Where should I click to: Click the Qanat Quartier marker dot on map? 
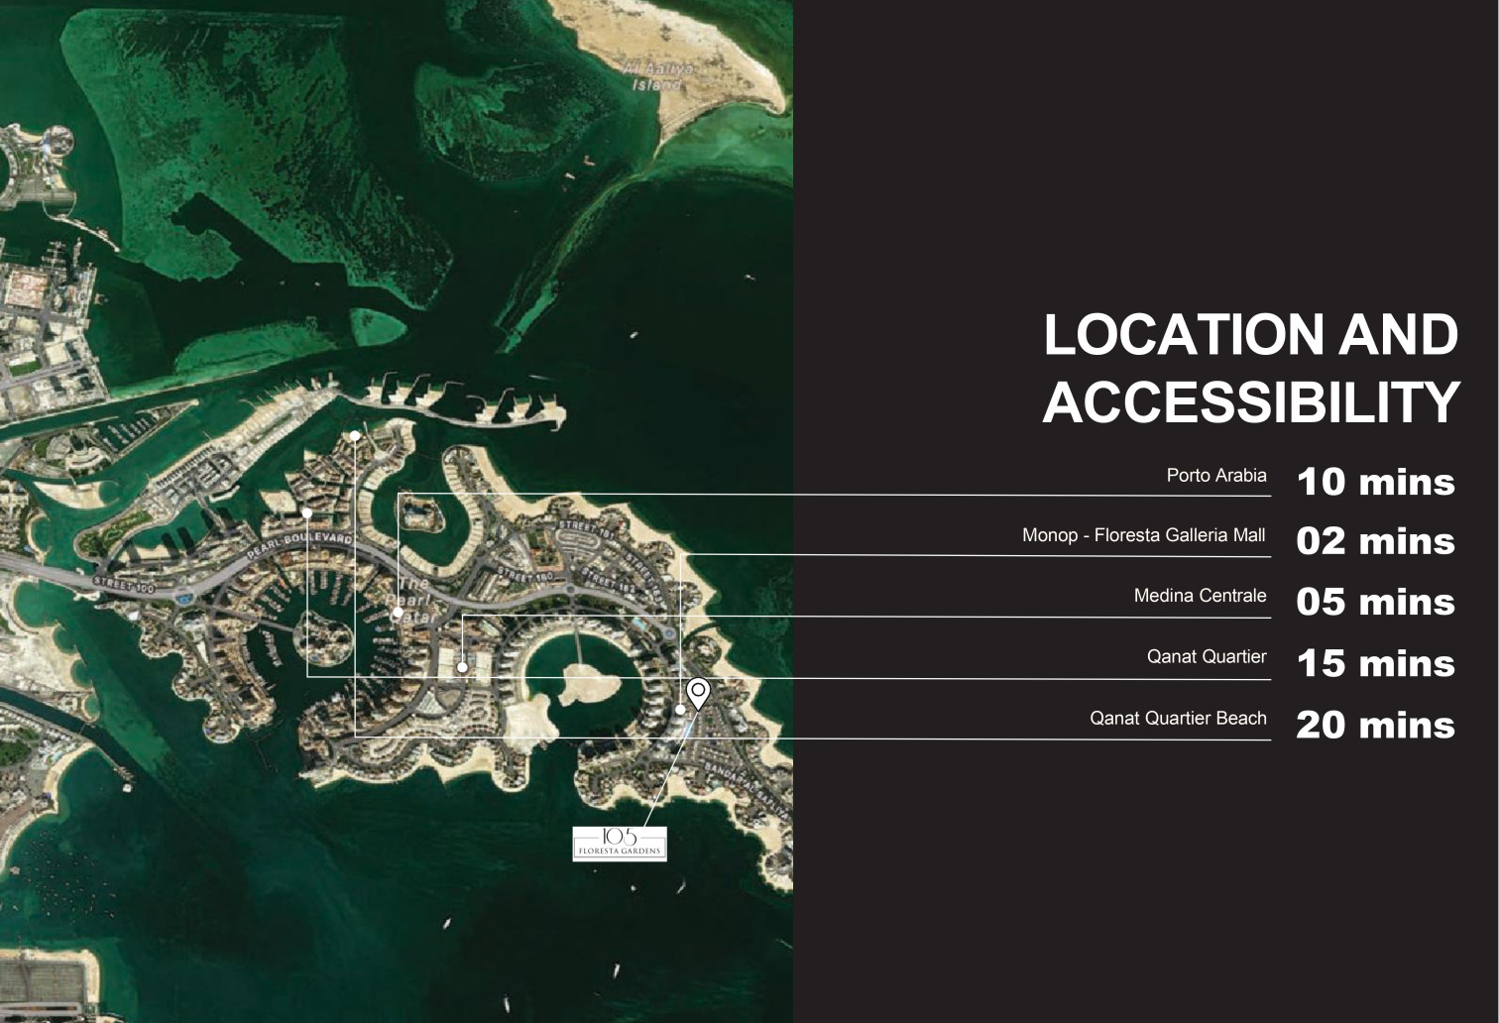(308, 512)
